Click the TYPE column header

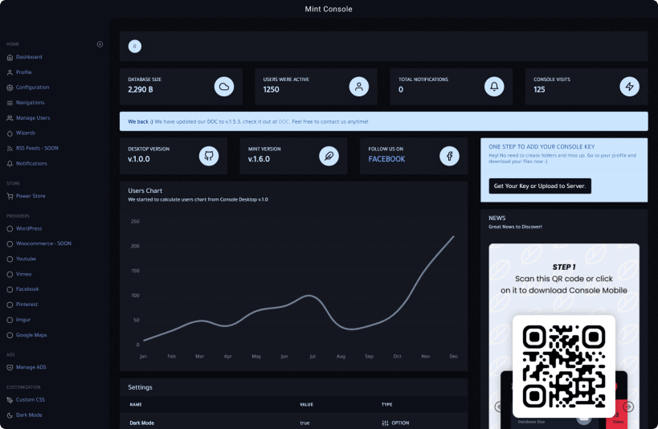point(387,405)
